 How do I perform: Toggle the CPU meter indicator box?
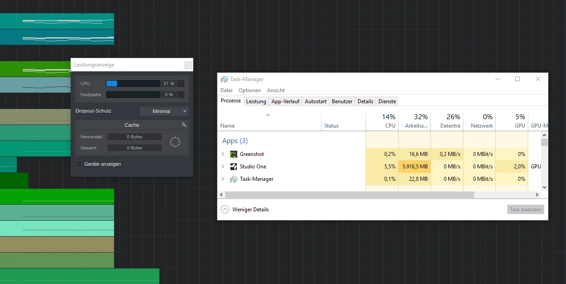click(181, 83)
